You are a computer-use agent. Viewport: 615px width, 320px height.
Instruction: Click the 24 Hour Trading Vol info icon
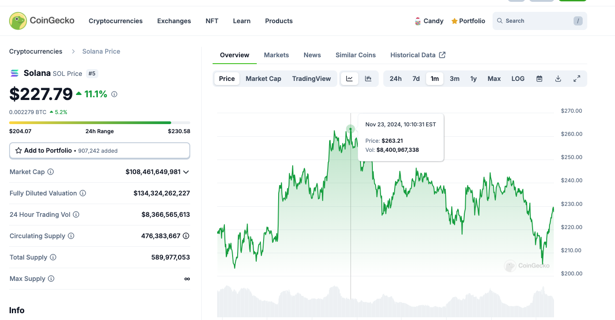coord(76,215)
